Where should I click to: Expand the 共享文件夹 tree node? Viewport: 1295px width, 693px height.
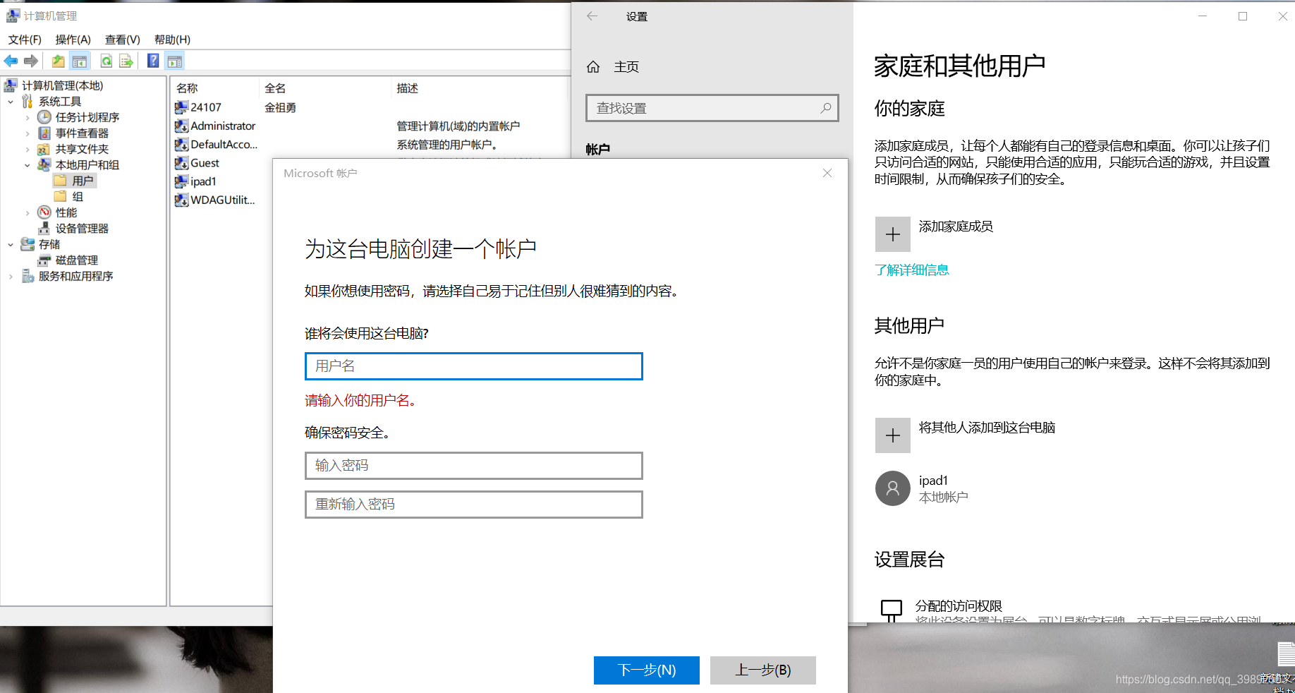point(28,149)
